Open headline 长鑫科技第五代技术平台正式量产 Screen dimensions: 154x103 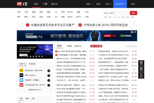(53, 25)
